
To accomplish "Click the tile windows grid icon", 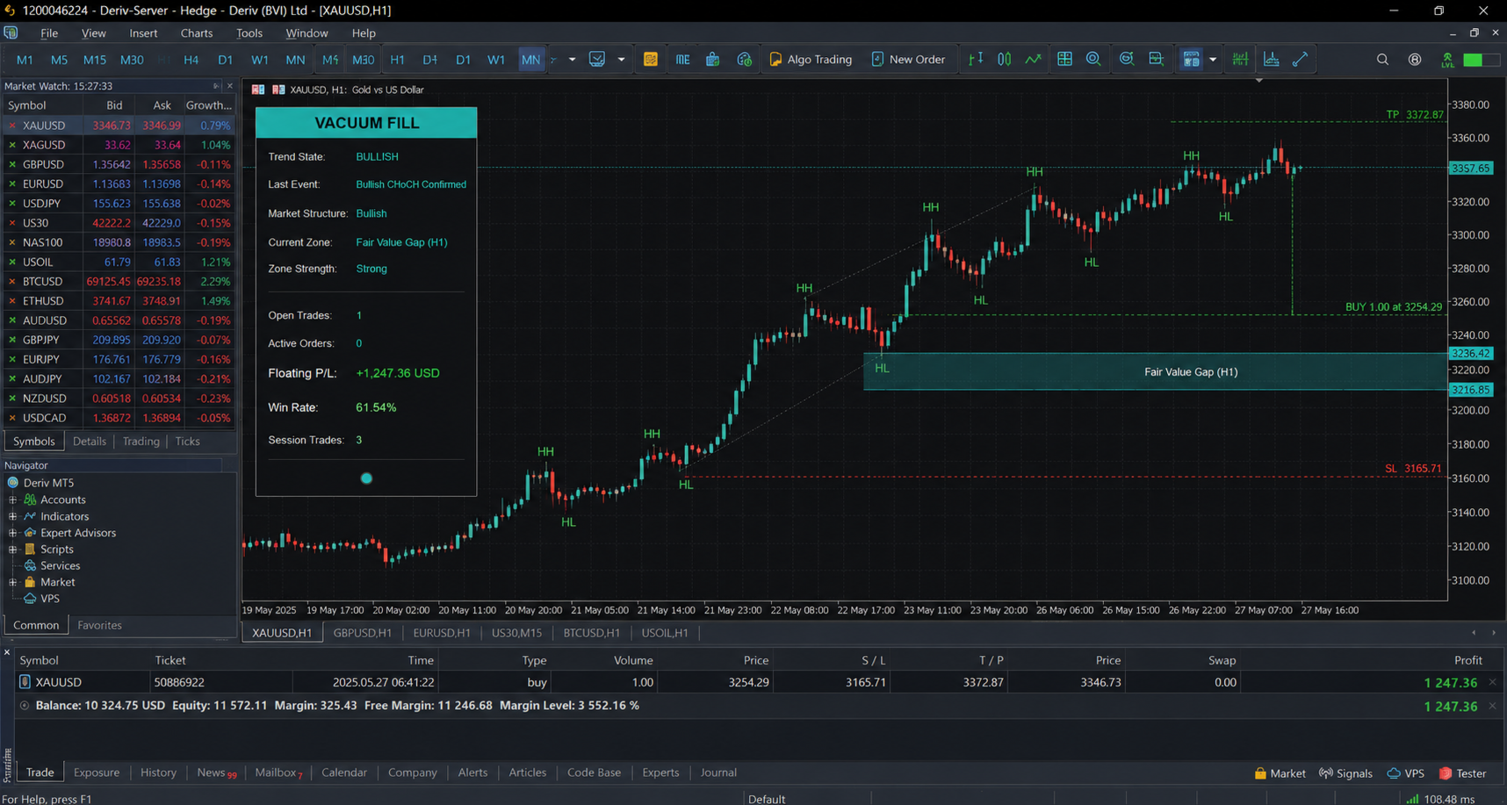I will pyautogui.click(x=1064, y=59).
